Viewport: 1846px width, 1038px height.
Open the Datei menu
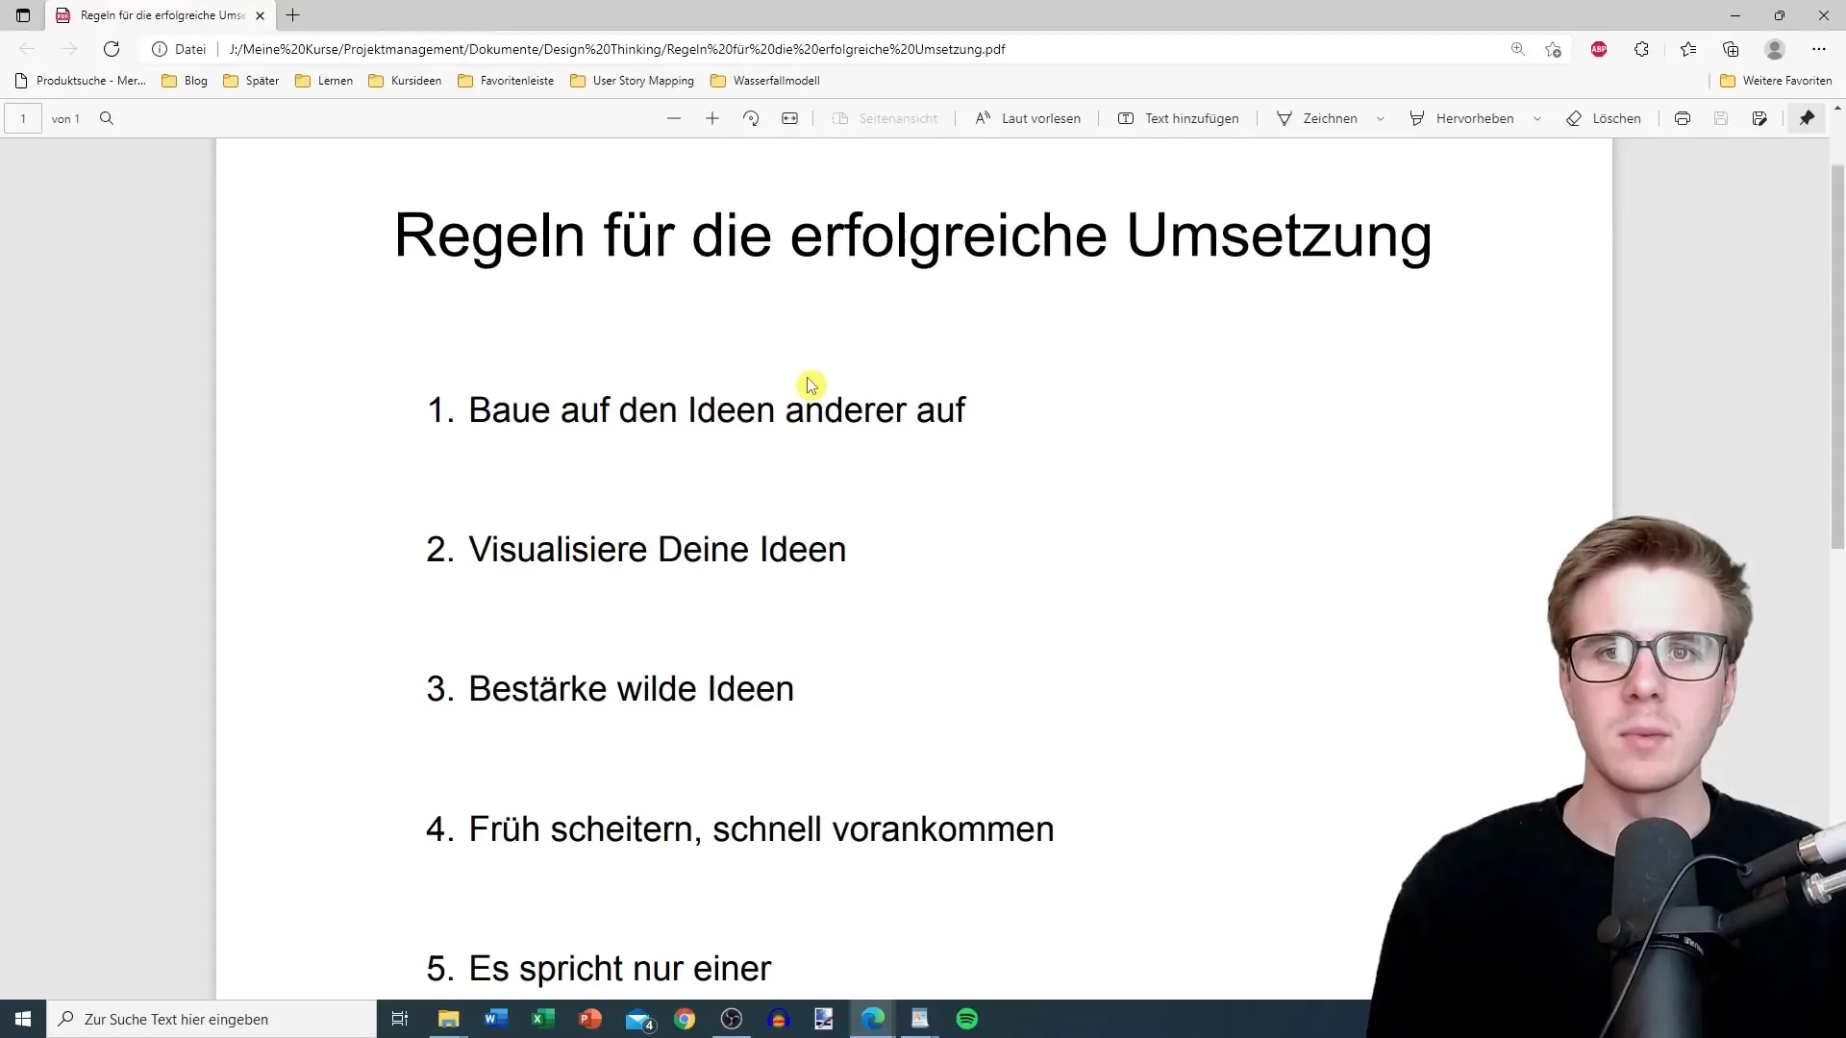point(188,48)
